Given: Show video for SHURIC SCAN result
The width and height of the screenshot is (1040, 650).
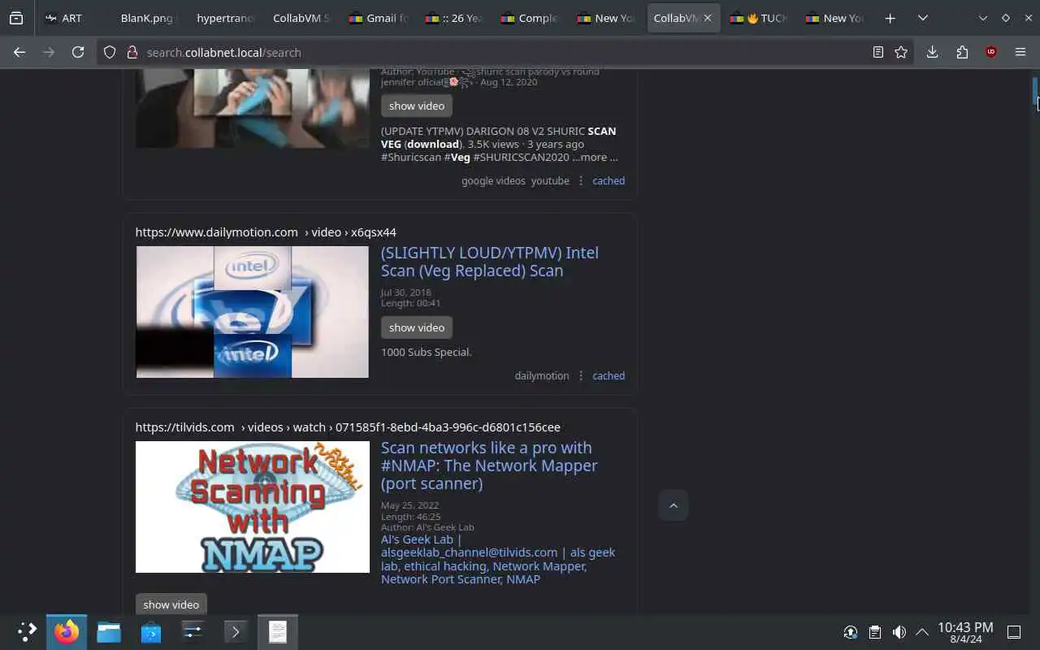Looking at the screenshot, I should coord(417,106).
